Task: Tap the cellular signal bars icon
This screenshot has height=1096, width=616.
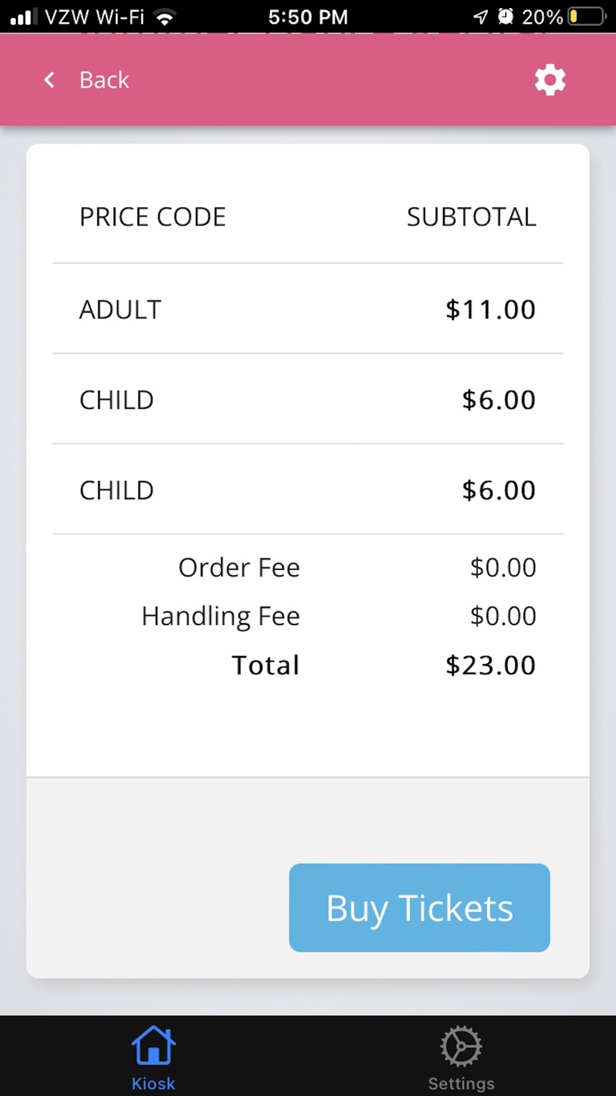Action: 23,17
